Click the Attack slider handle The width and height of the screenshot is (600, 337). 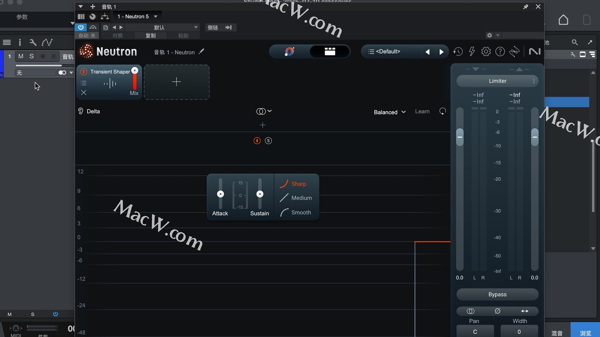[x=220, y=194]
